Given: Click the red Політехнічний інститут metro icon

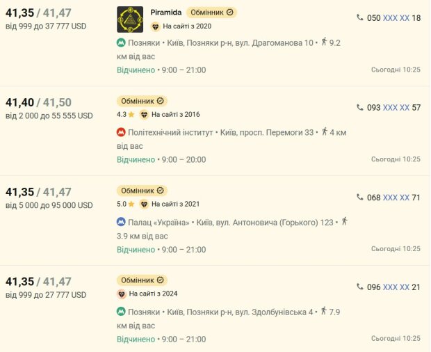Looking at the screenshot, I should [x=121, y=133].
